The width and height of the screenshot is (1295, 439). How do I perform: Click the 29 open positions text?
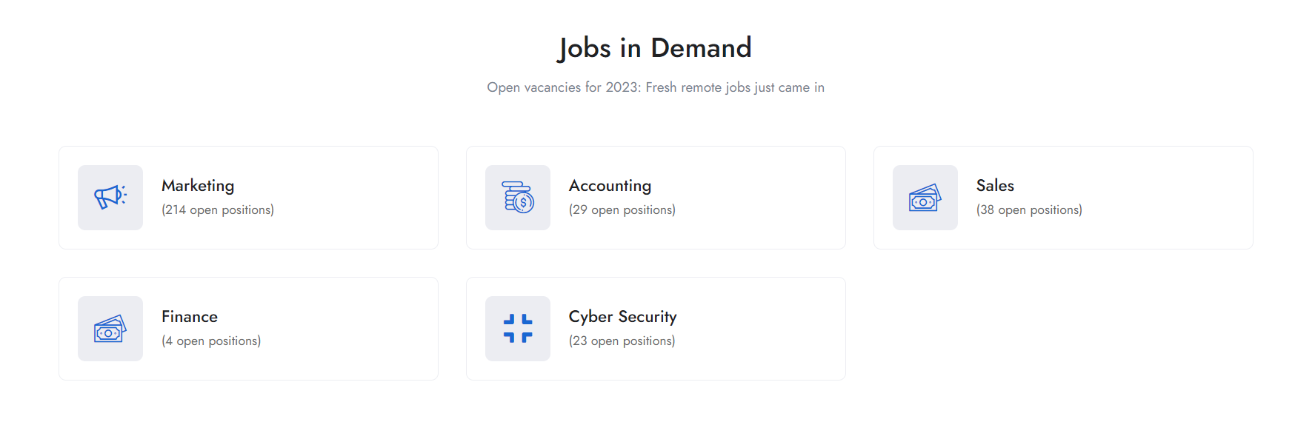[622, 210]
